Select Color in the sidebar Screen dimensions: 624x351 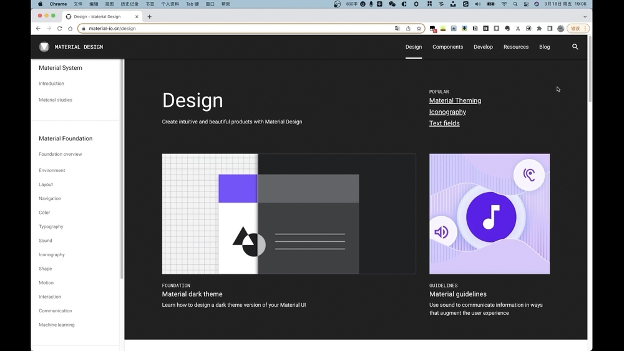(x=44, y=213)
